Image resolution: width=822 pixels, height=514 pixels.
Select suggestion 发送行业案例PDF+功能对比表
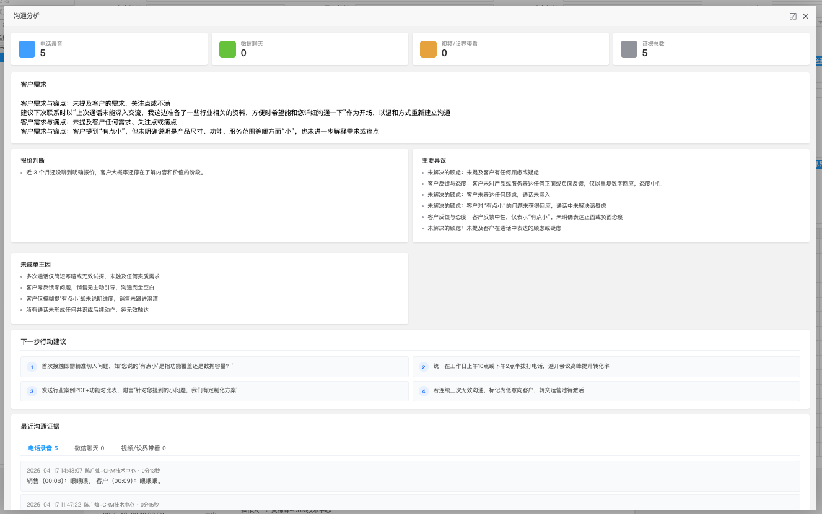click(x=214, y=391)
